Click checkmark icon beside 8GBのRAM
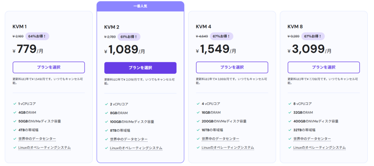Image resolution: width=374 pixels, height=166 pixels. coord(106,113)
